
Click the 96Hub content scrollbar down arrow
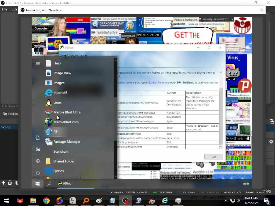point(221,147)
